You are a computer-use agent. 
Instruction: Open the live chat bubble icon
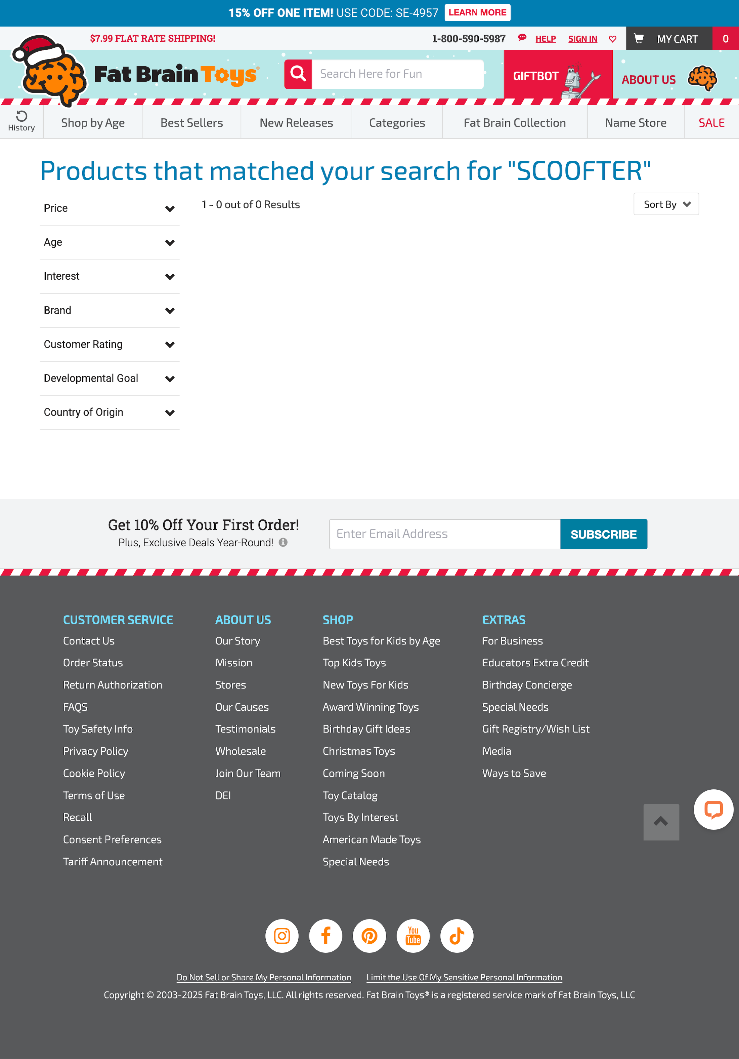coord(713,809)
